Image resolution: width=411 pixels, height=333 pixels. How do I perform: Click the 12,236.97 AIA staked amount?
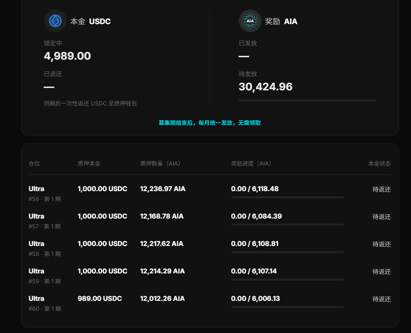(163, 189)
